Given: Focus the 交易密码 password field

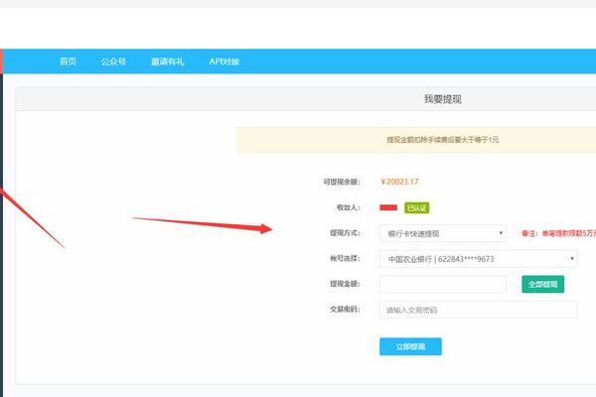Looking at the screenshot, I should (x=478, y=310).
